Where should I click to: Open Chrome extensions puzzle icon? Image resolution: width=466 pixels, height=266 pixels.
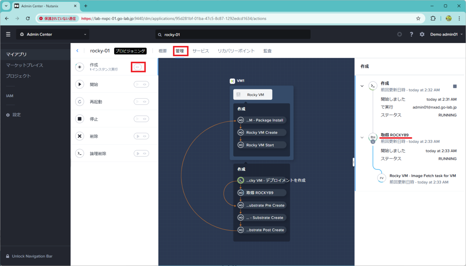coord(433,18)
